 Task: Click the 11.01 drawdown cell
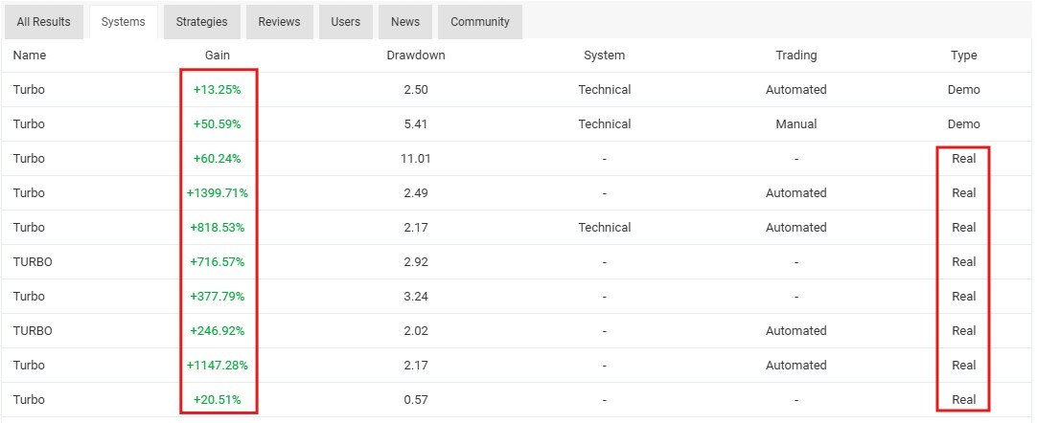pos(415,159)
